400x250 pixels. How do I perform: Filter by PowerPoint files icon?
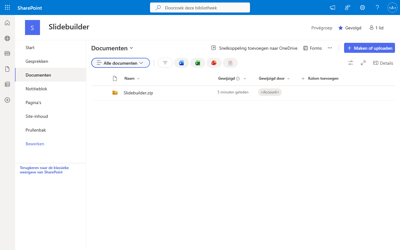pyautogui.click(x=214, y=63)
